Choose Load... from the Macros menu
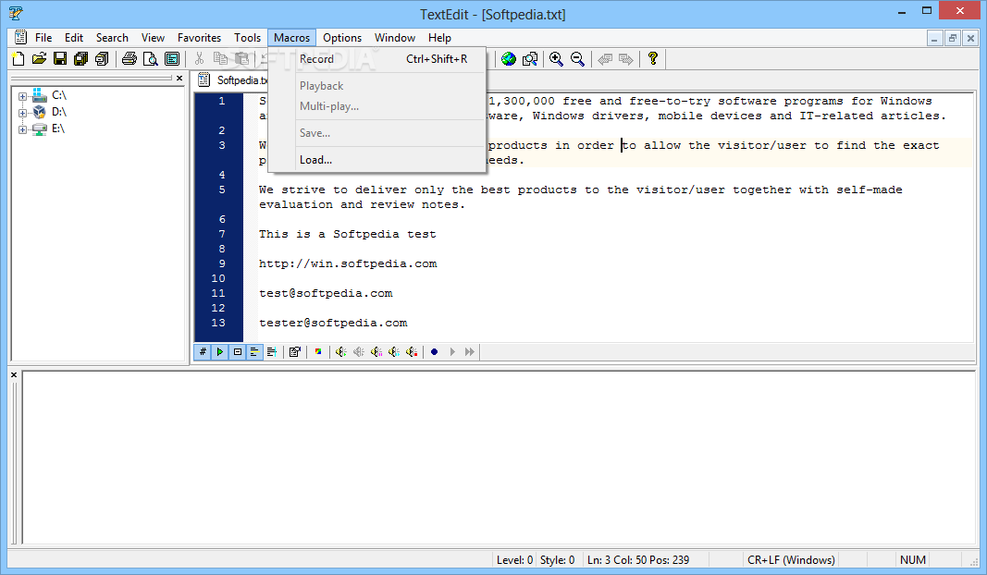This screenshot has height=575, width=987. pos(377,160)
